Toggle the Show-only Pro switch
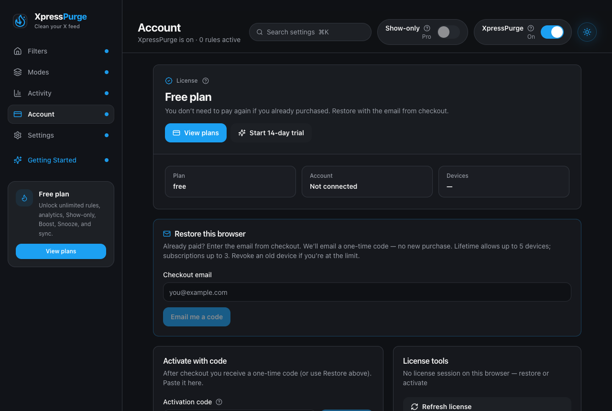 point(448,32)
